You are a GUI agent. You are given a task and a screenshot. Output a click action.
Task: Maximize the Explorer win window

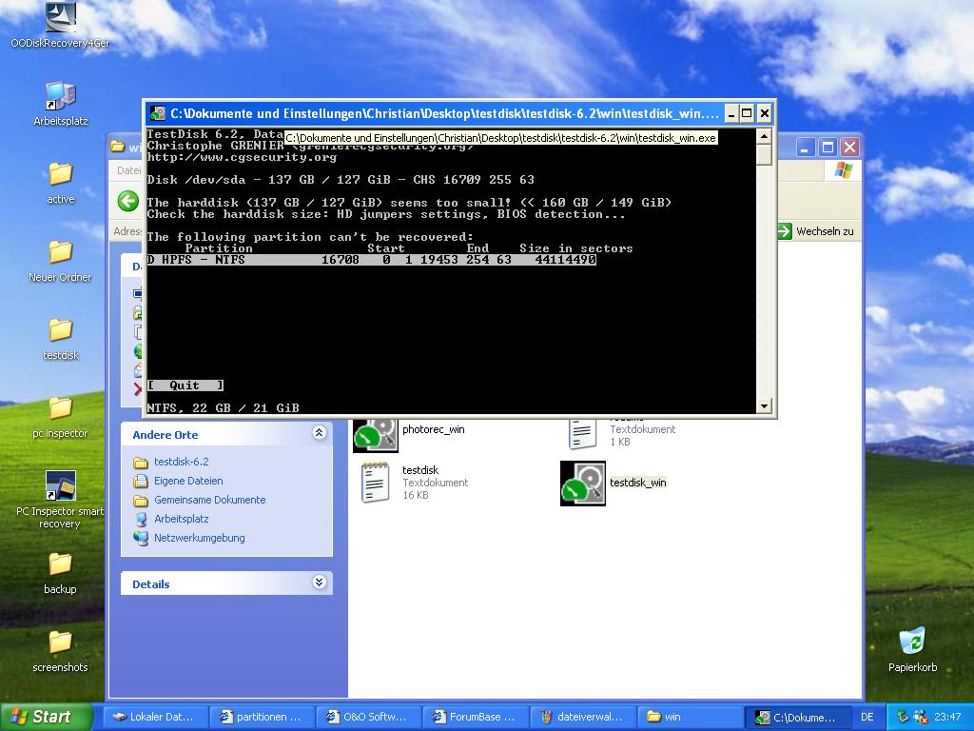coord(828,148)
